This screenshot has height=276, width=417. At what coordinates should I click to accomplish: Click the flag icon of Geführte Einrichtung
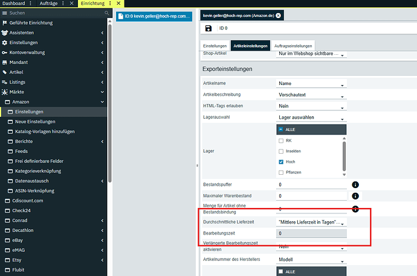[x=4, y=23]
